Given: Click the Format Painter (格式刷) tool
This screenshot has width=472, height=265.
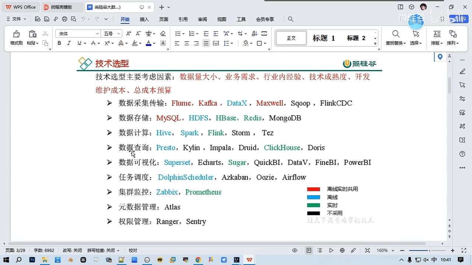Looking at the screenshot, I should [16, 38].
